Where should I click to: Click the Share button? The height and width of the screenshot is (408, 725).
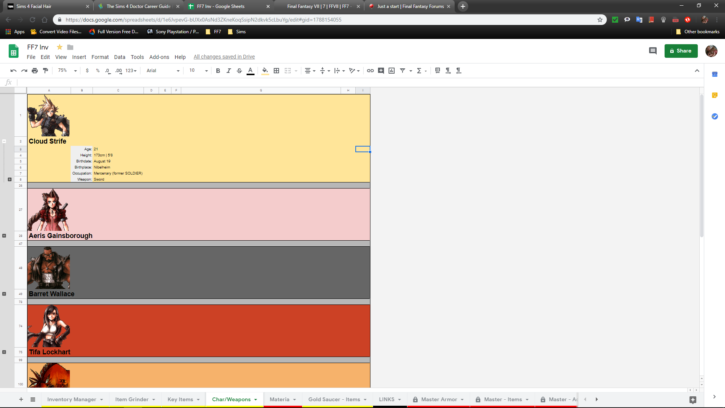[x=681, y=51]
